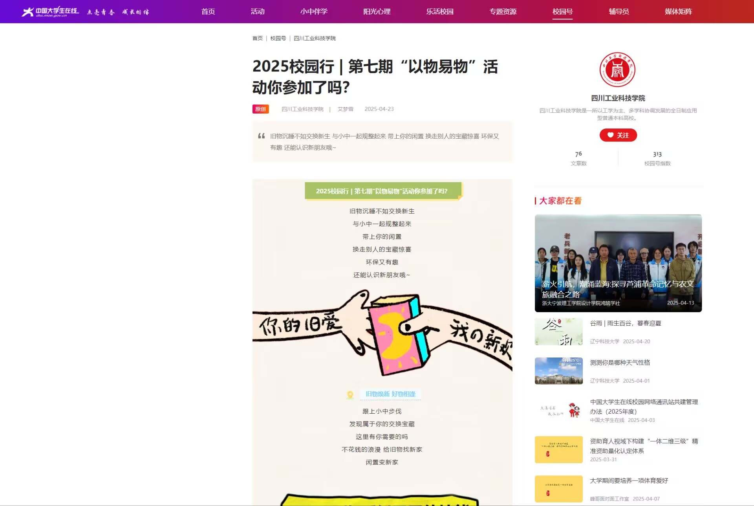Open the 四川工业科技学院 school emblem
Viewport: 754px width, 506px height.
click(x=618, y=70)
